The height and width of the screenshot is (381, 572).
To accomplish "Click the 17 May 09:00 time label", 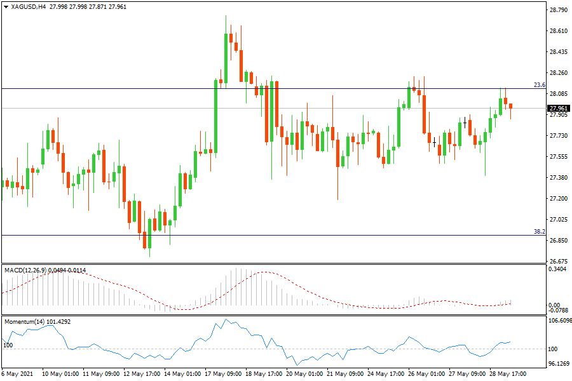I will click(x=223, y=373).
